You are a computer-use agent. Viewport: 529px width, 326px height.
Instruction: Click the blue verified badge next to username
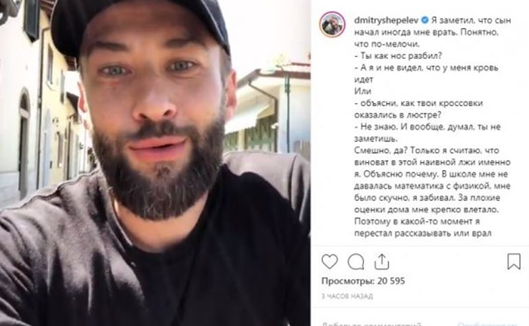tap(425, 20)
